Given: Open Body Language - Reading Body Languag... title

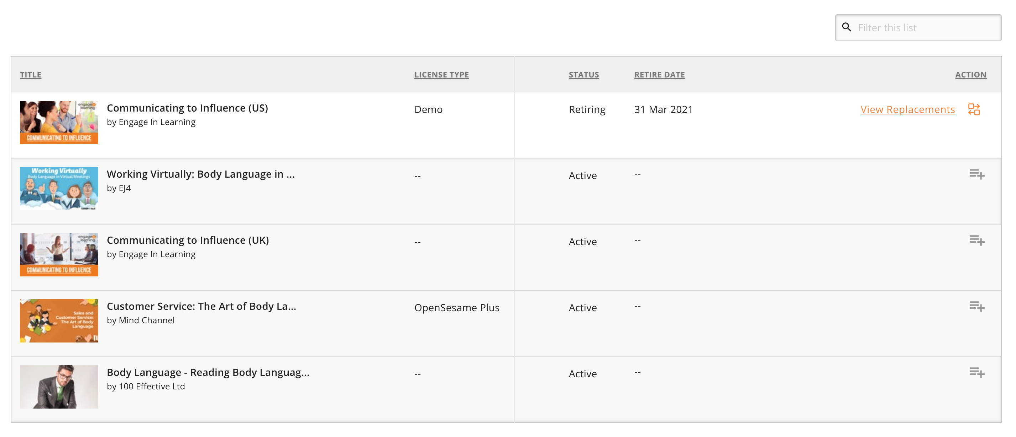Looking at the screenshot, I should pos(208,372).
